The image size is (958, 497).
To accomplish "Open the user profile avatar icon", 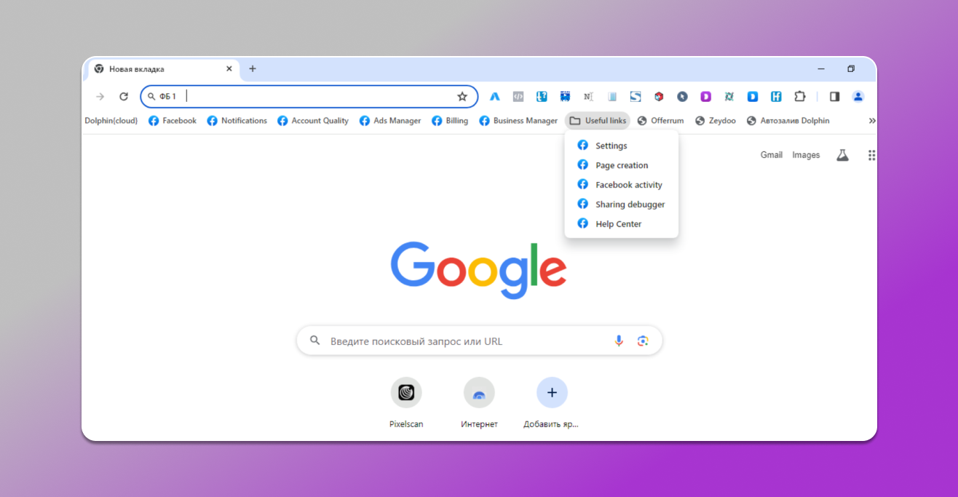I will (x=858, y=97).
